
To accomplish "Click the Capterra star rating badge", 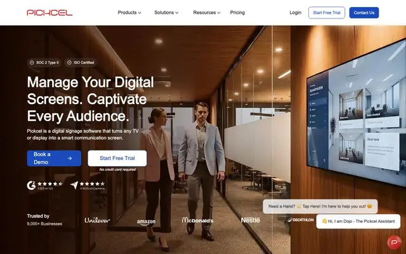I will (88, 185).
